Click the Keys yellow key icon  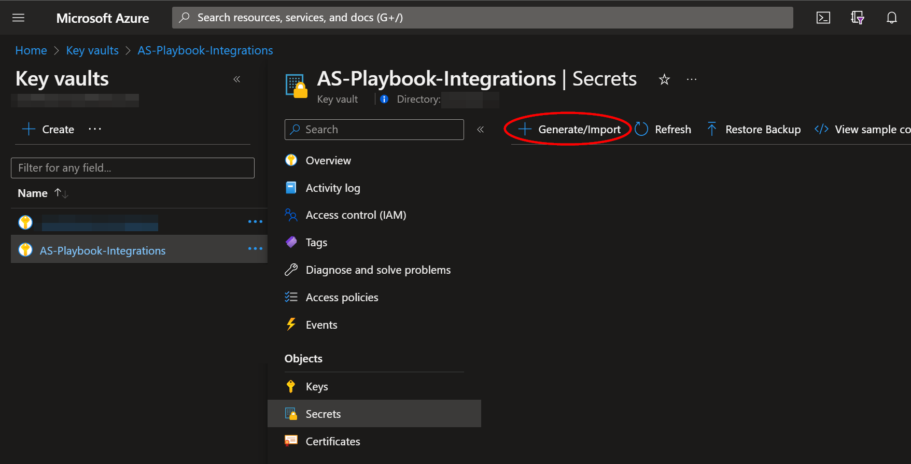tap(291, 386)
